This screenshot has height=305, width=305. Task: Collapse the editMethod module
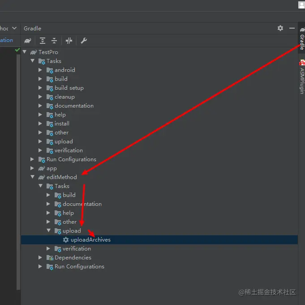tap(33, 177)
